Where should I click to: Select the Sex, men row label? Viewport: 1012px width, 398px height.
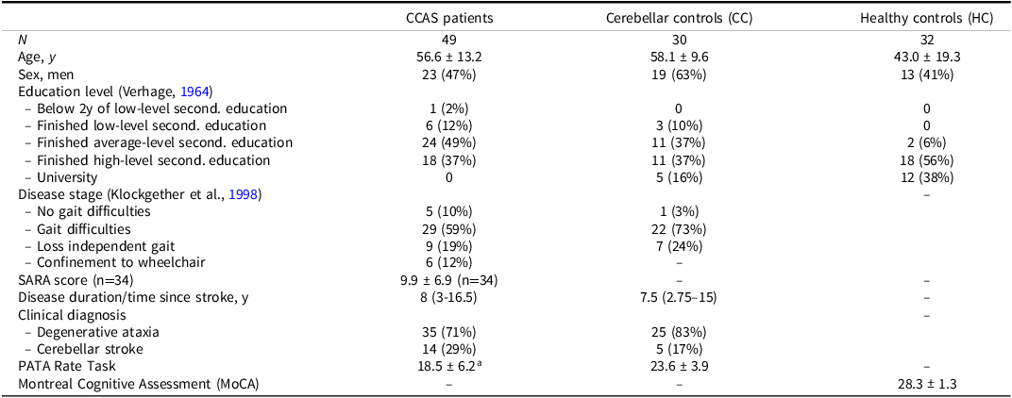click(x=47, y=74)
